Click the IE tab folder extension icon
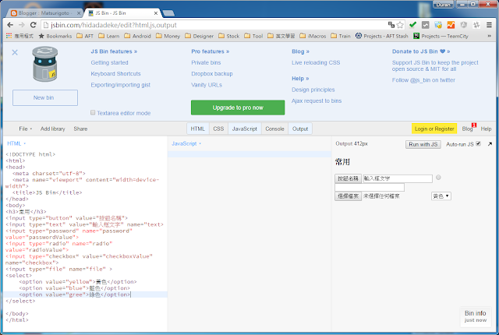The width and height of the screenshot is (499, 335). tap(438, 25)
